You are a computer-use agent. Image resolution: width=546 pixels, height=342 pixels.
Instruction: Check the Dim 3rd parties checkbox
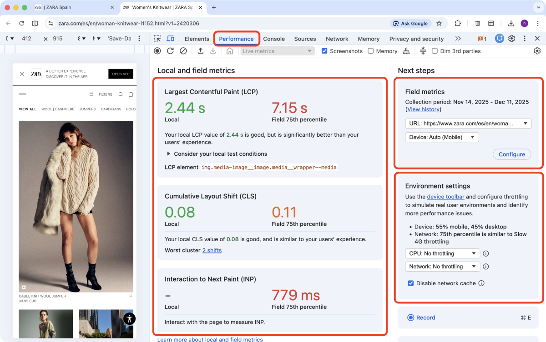[x=435, y=51]
